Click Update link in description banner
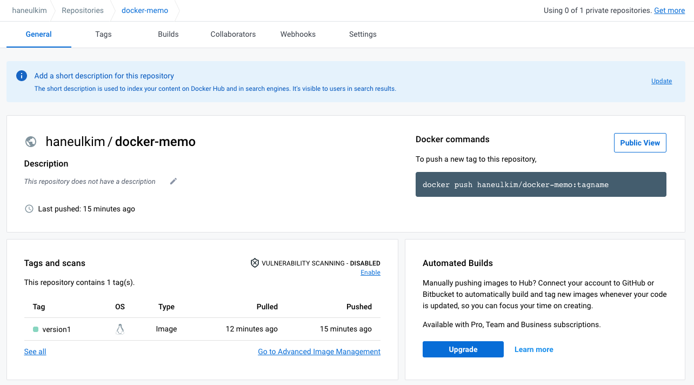The width and height of the screenshot is (694, 385). 662,81
